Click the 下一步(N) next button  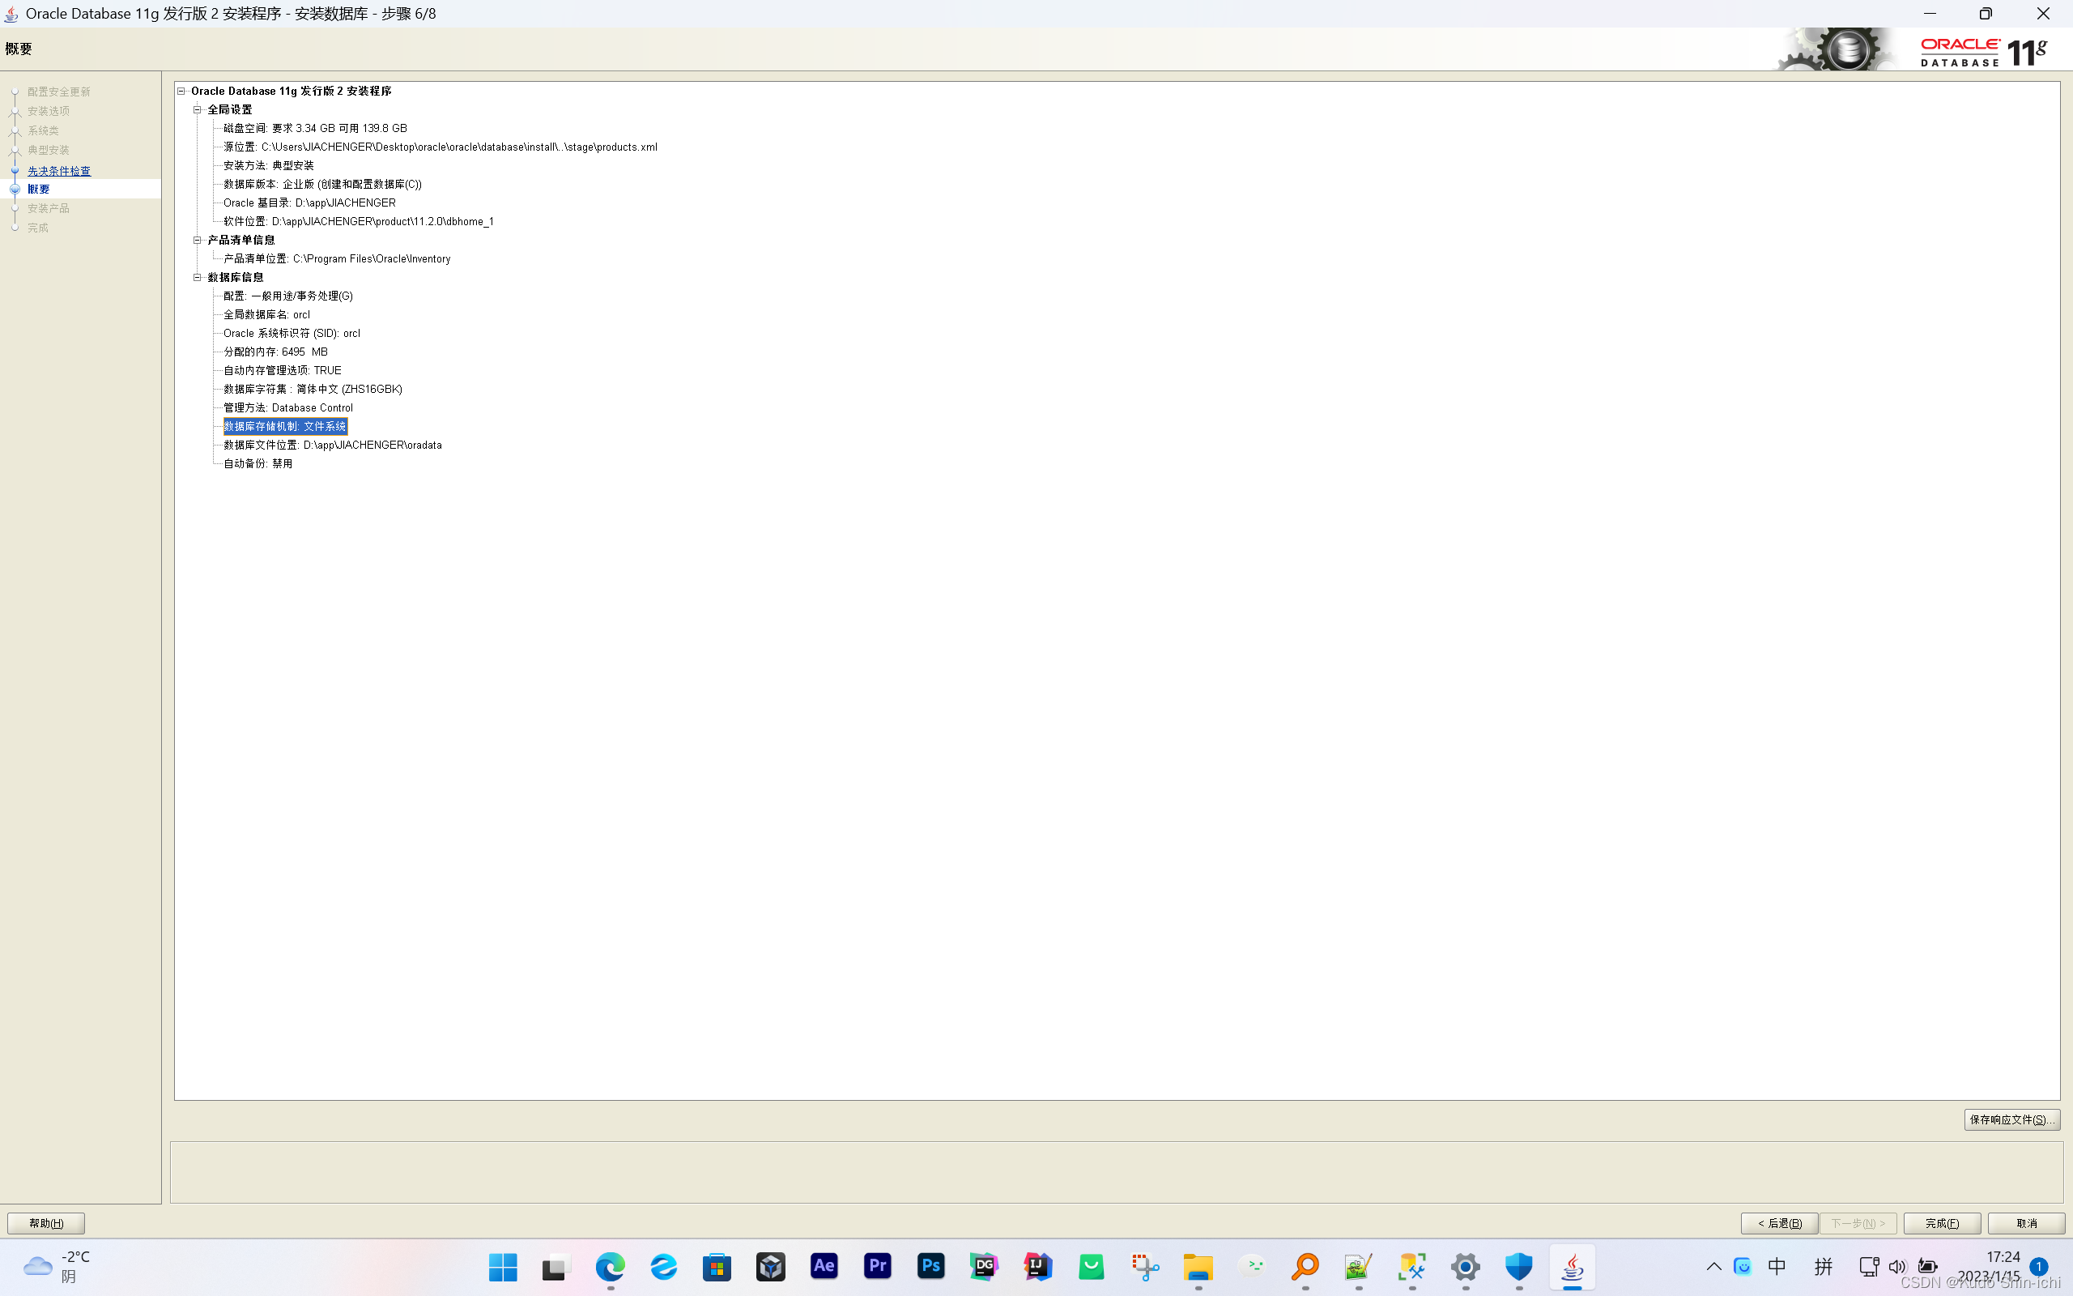point(1858,1223)
